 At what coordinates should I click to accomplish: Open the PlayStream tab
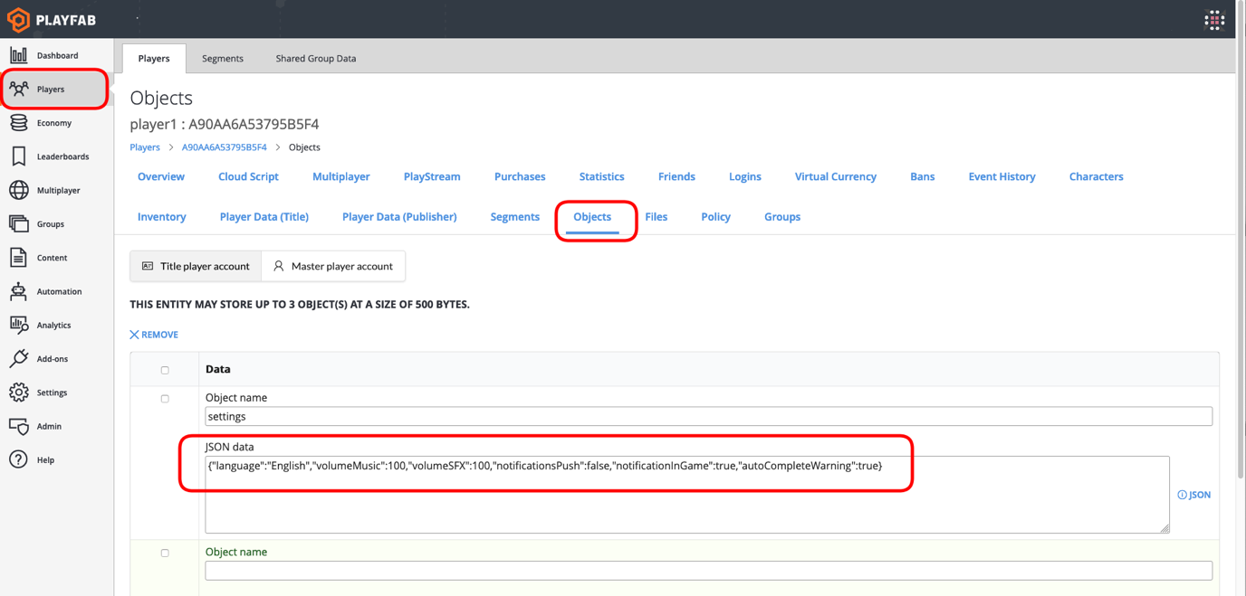pos(432,176)
